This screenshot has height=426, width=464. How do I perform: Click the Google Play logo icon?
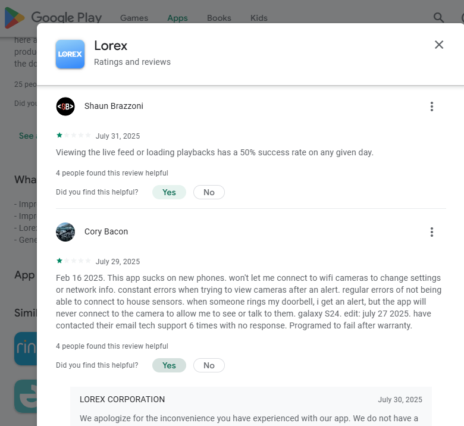pos(14,18)
